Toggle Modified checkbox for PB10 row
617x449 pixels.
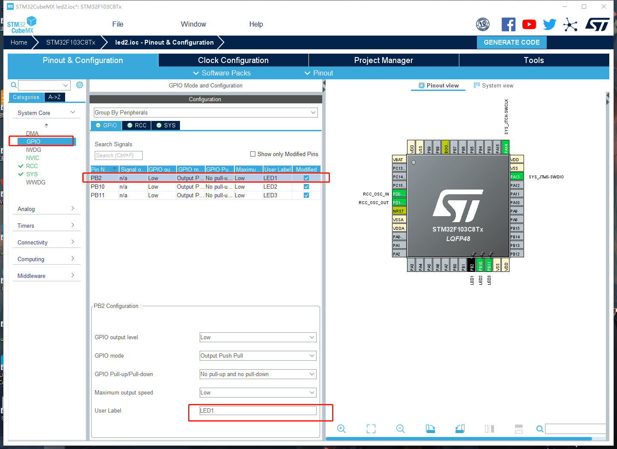(306, 187)
